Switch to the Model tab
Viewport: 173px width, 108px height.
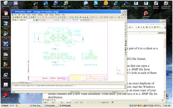tap(23, 83)
